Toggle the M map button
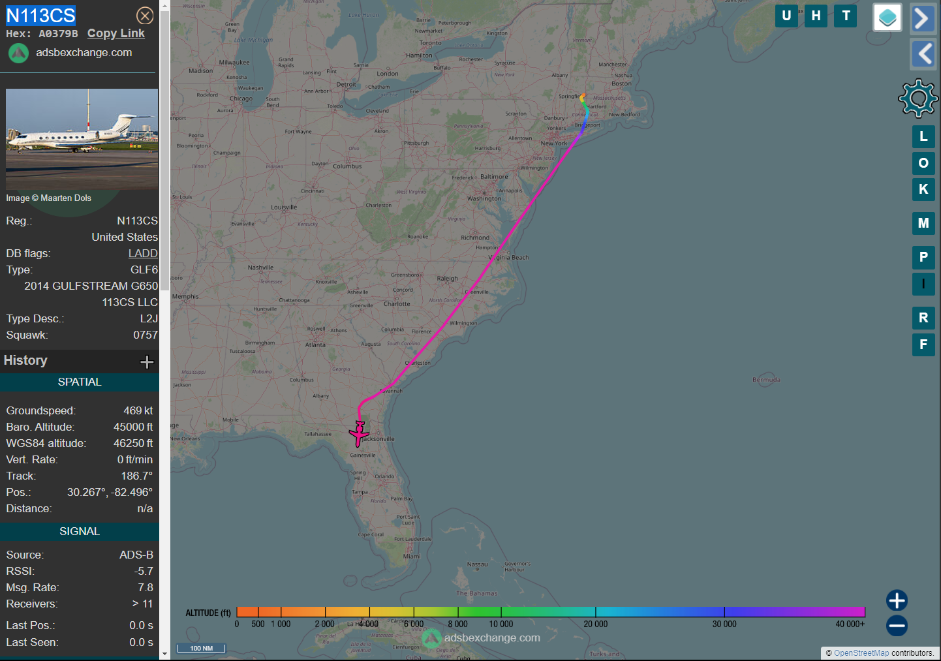Viewport: 941px width, 661px height. 923,223
